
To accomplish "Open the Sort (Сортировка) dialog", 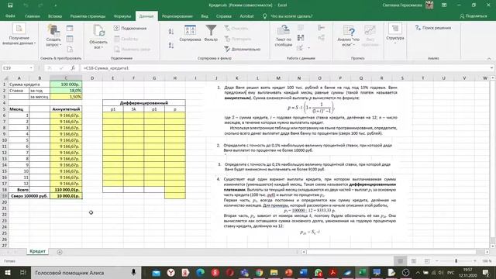I will coord(190,33).
